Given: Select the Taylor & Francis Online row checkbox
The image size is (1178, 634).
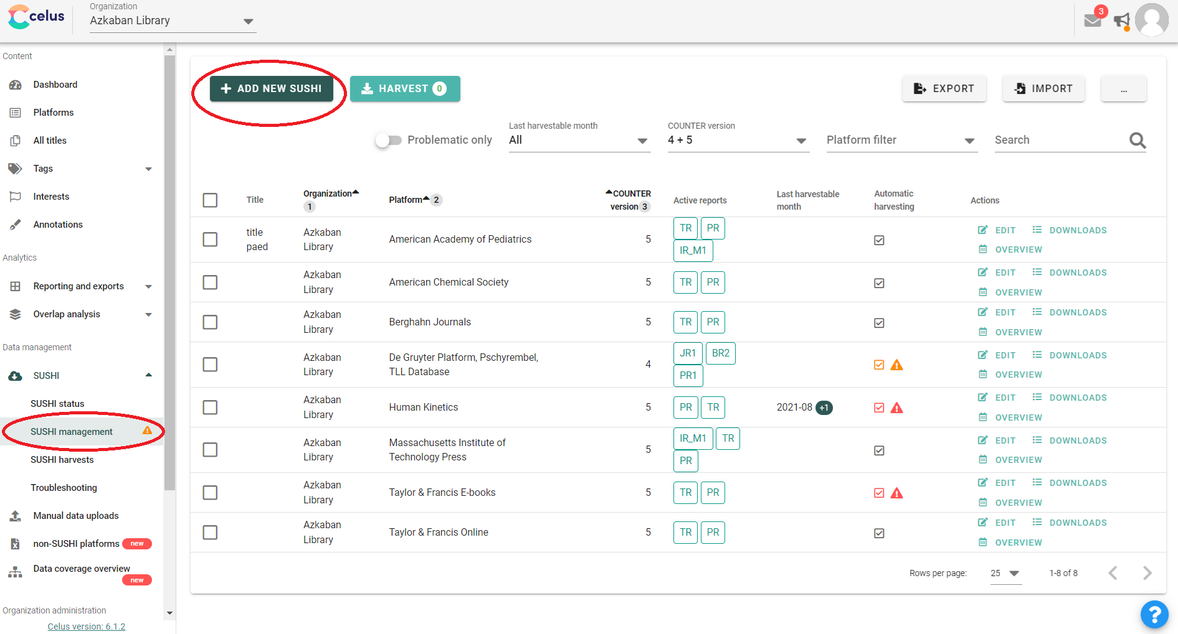Looking at the screenshot, I should [210, 533].
